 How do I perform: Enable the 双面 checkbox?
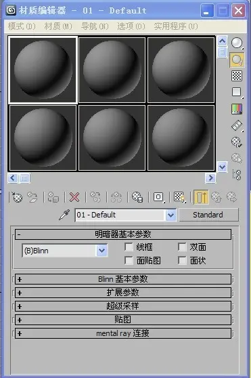coord(182,247)
